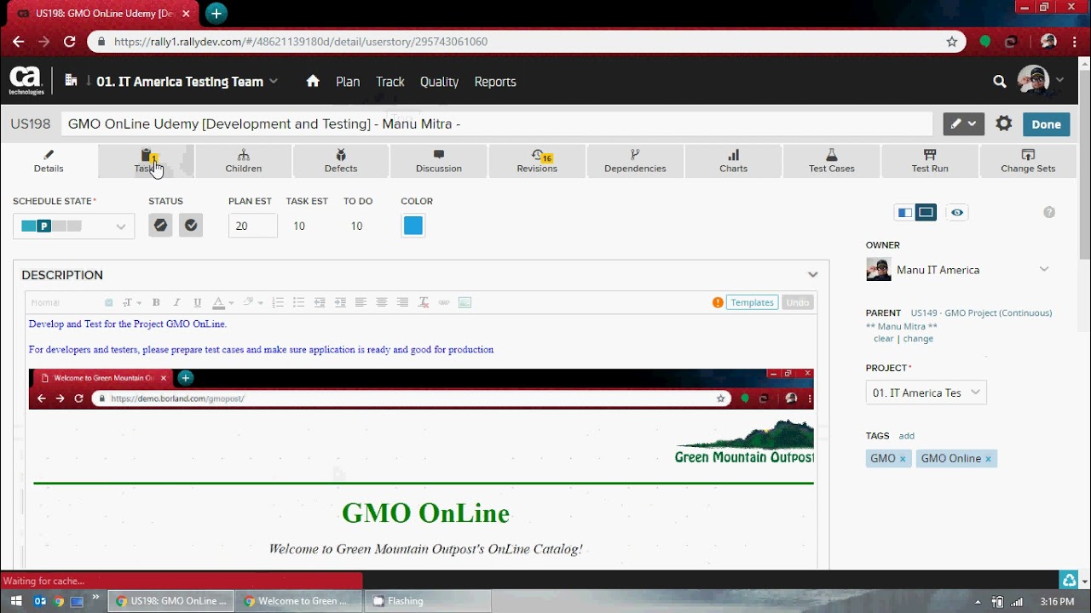Insert a bulleted list
1091x613 pixels.
click(298, 302)
